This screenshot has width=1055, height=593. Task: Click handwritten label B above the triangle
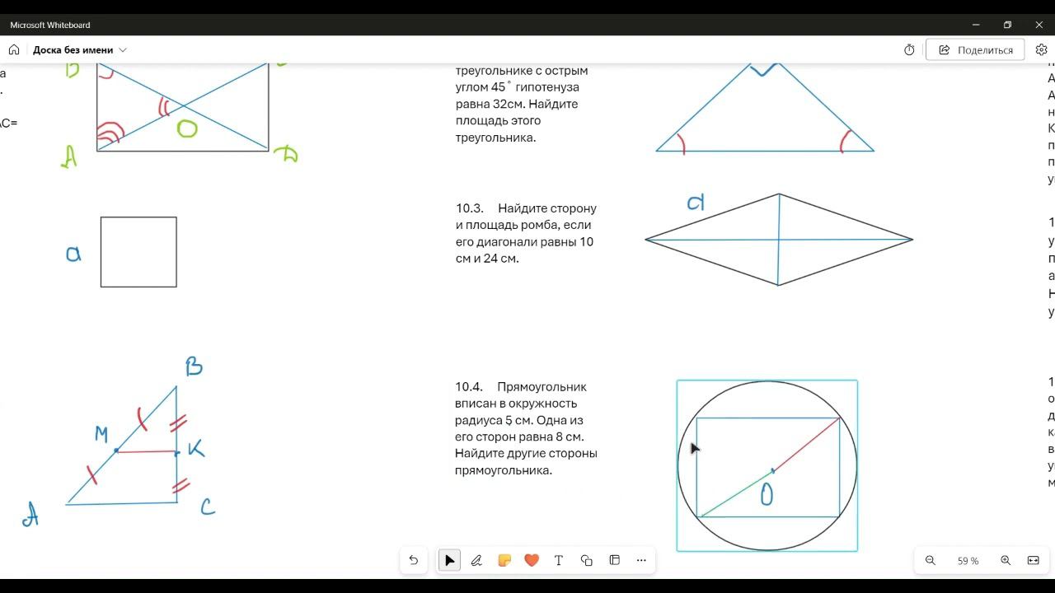pos(194,366)
